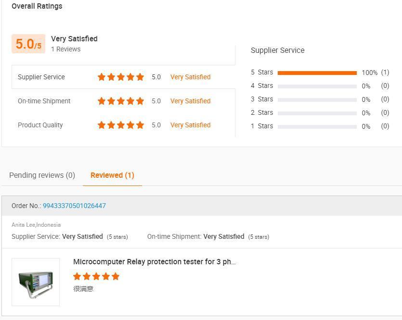Click Very Satisfied label beside Product Quality
This screenshot has height=320, width=402.
(190, 125)
